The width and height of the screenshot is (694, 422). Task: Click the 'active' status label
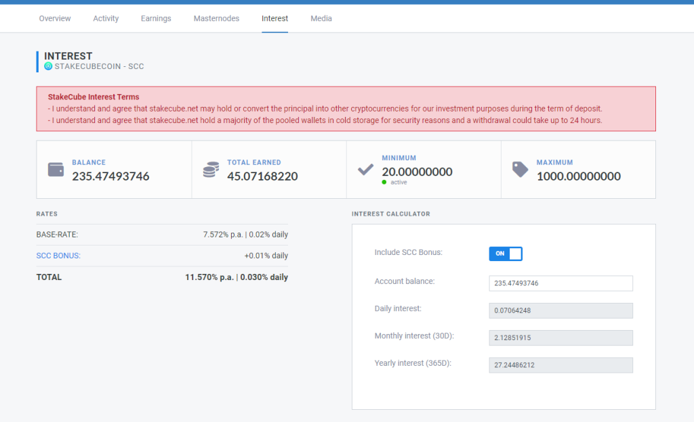tap(399, 183)
